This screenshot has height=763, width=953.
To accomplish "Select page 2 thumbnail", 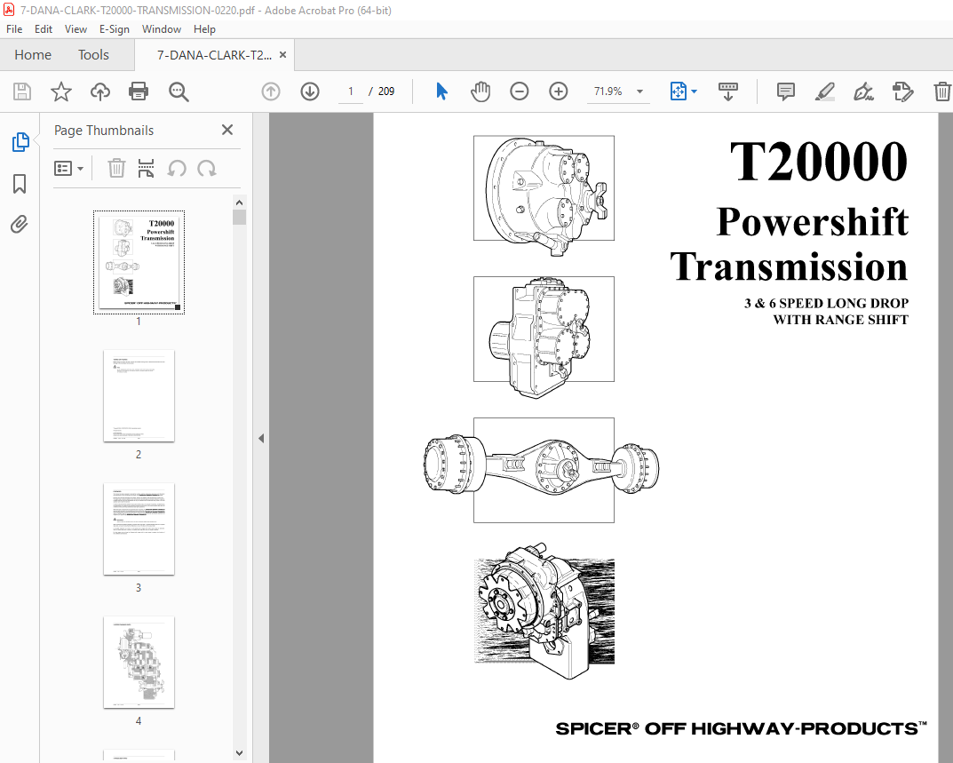I will pos(139,396).
